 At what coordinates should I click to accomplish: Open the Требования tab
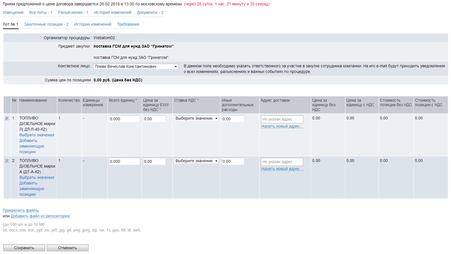(128, 24)
